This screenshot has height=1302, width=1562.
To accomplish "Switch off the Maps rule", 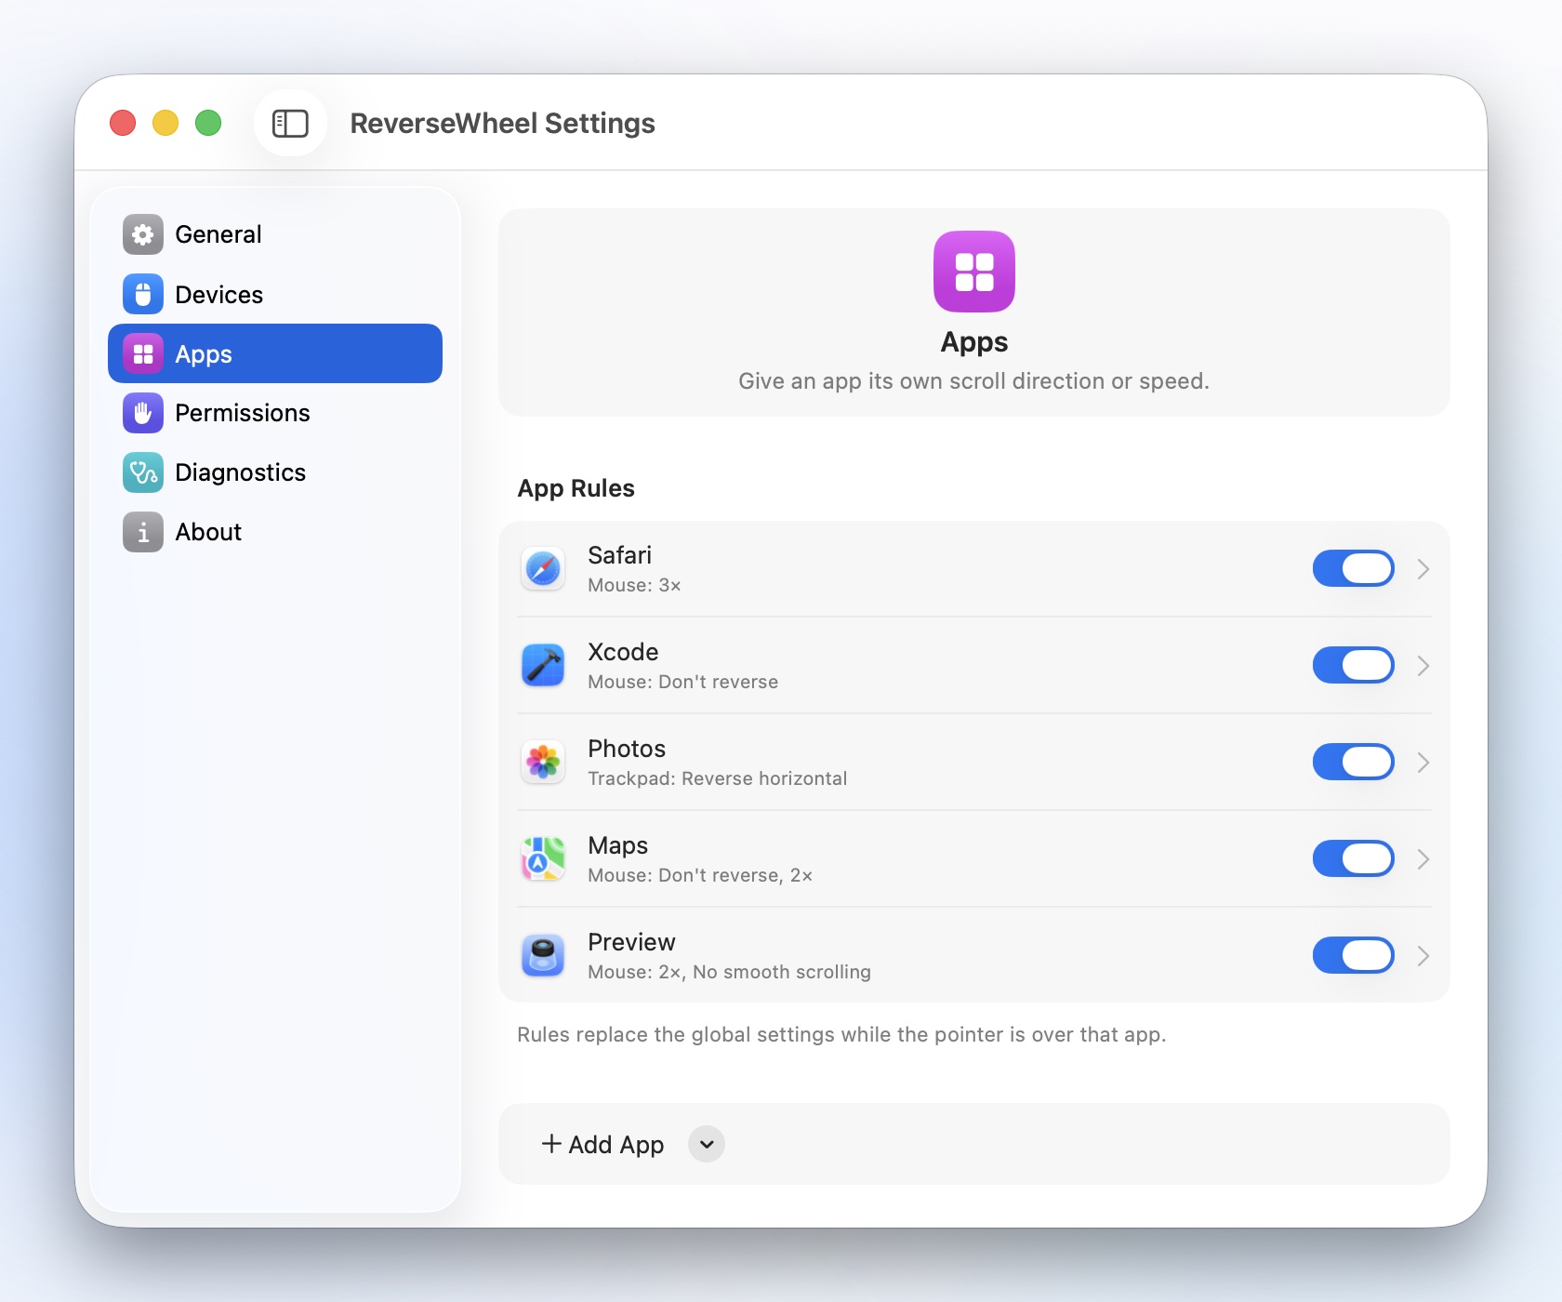I will (x=1354, y=858).
